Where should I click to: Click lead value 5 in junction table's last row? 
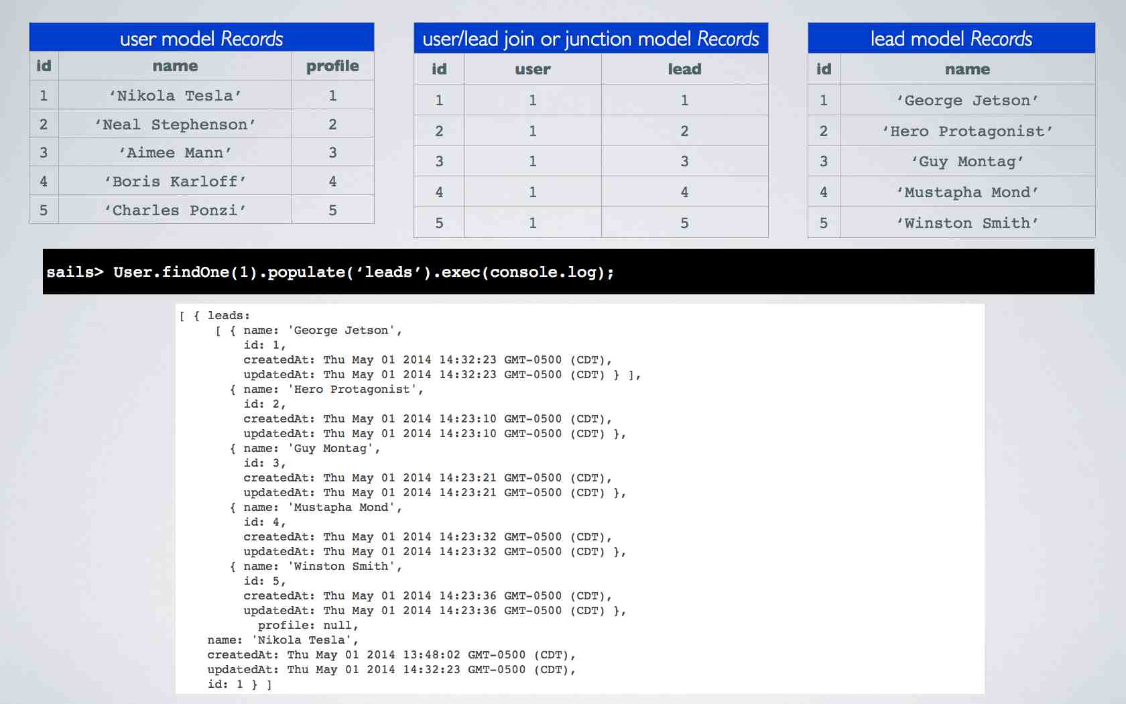[x=684, y=223]
